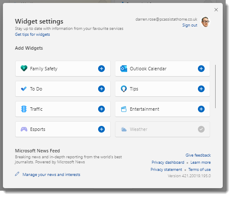The image size is (232, 197).
Task: Sign out of the account
Action: [189, 25]
